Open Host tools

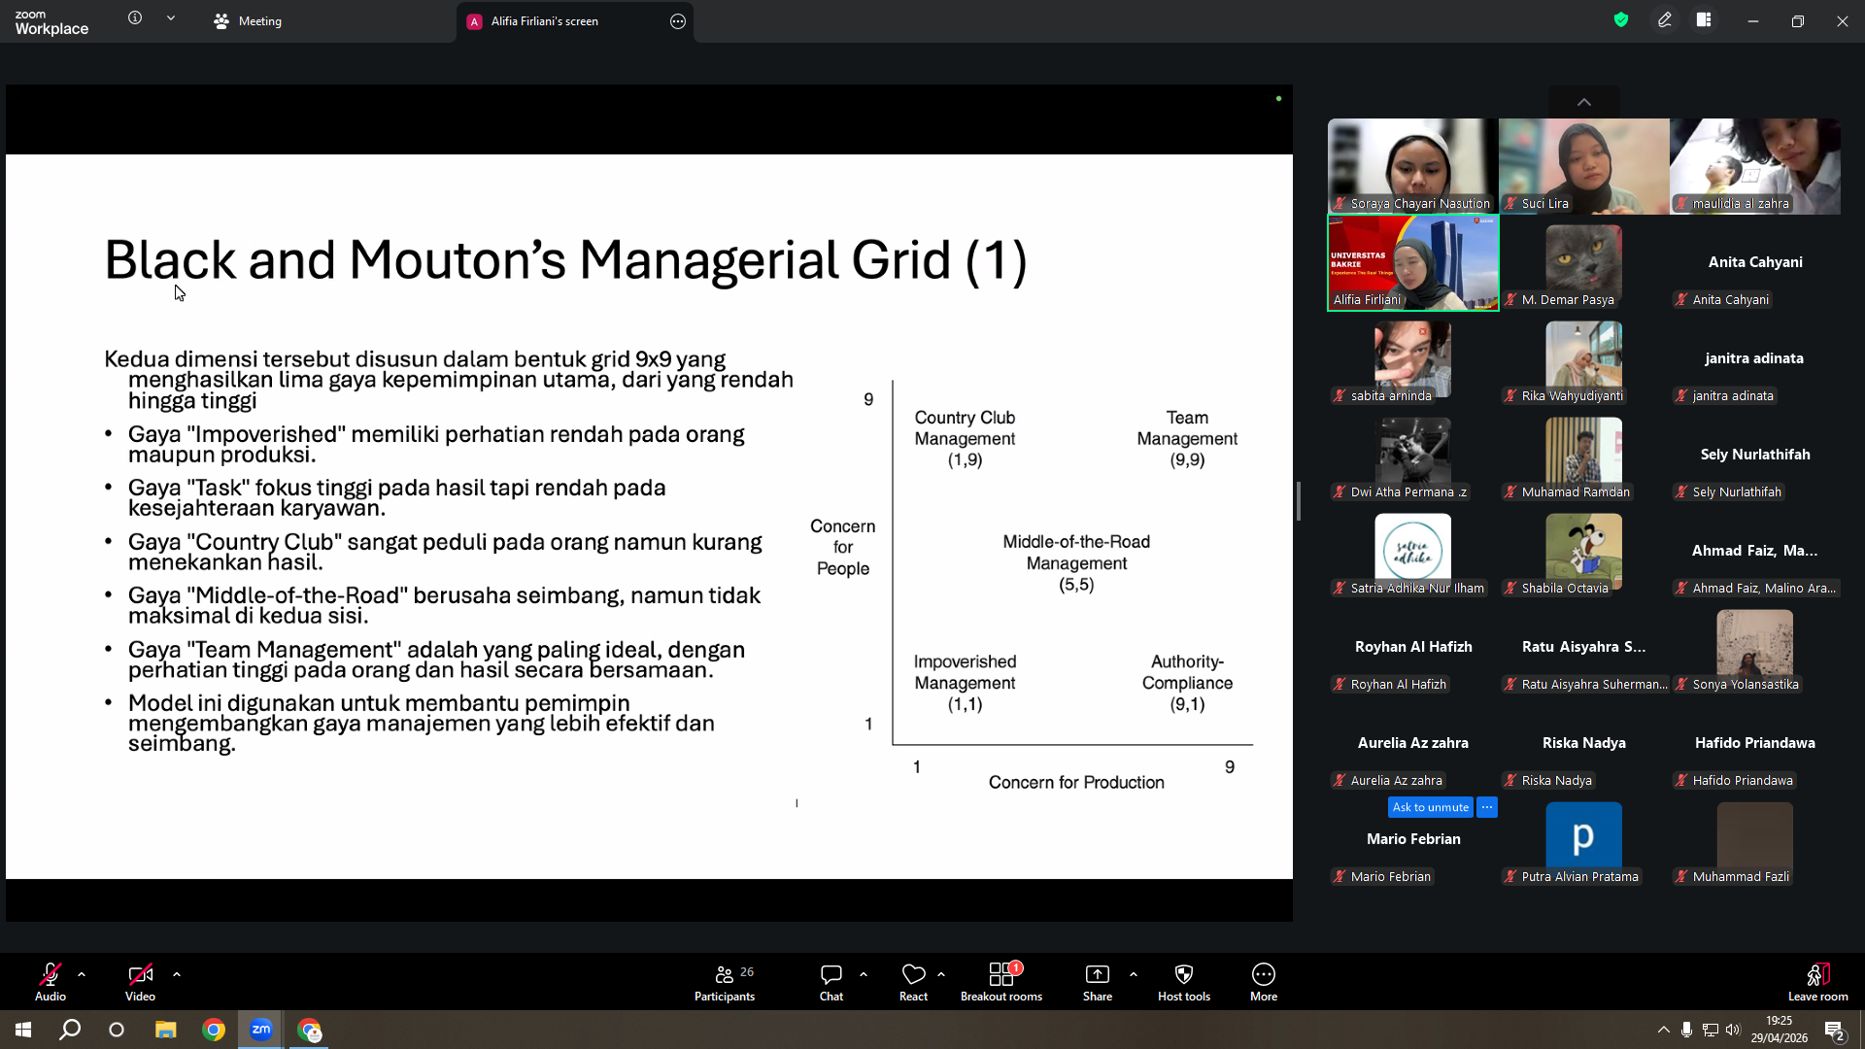pos(1184,981)
